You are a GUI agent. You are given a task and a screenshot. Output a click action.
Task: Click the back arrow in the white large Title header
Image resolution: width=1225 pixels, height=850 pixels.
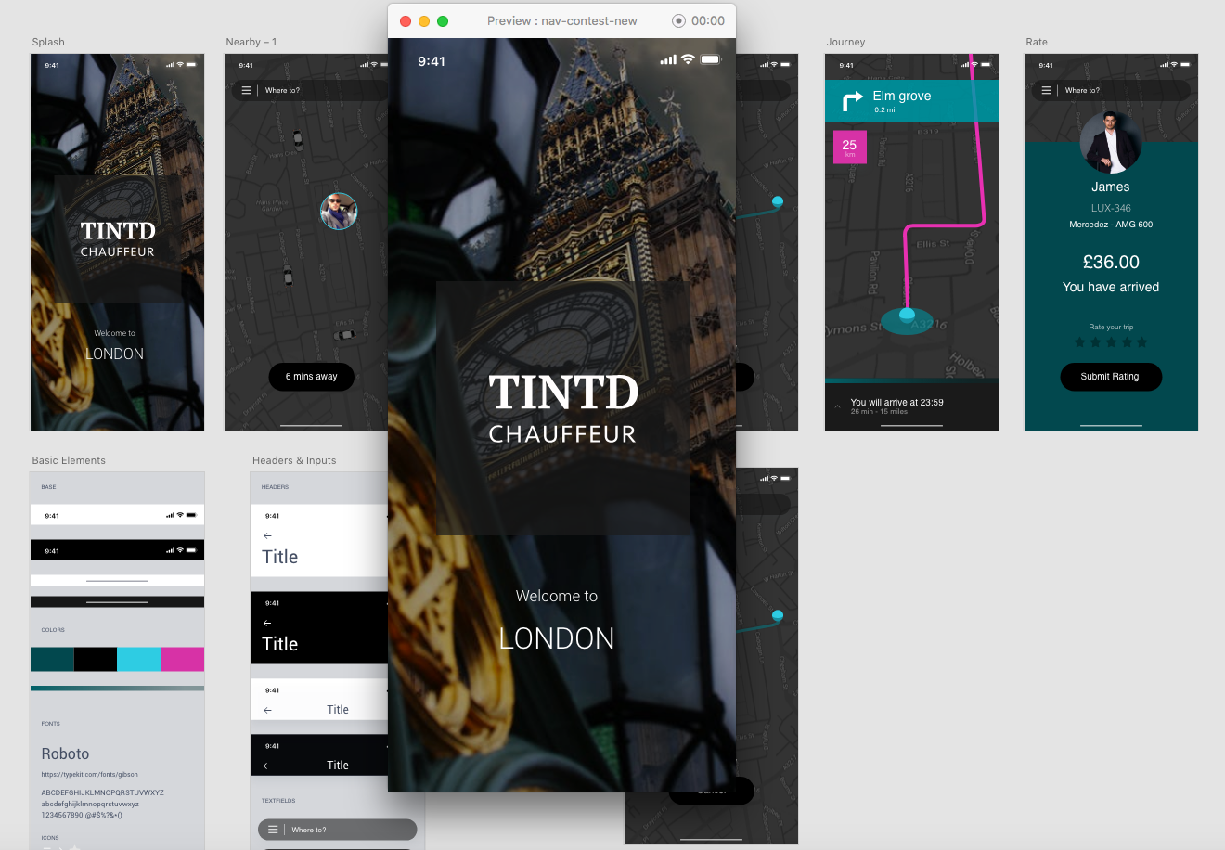[267, 535]
